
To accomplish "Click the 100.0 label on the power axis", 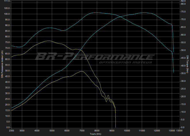I will (x=7, y=14).
